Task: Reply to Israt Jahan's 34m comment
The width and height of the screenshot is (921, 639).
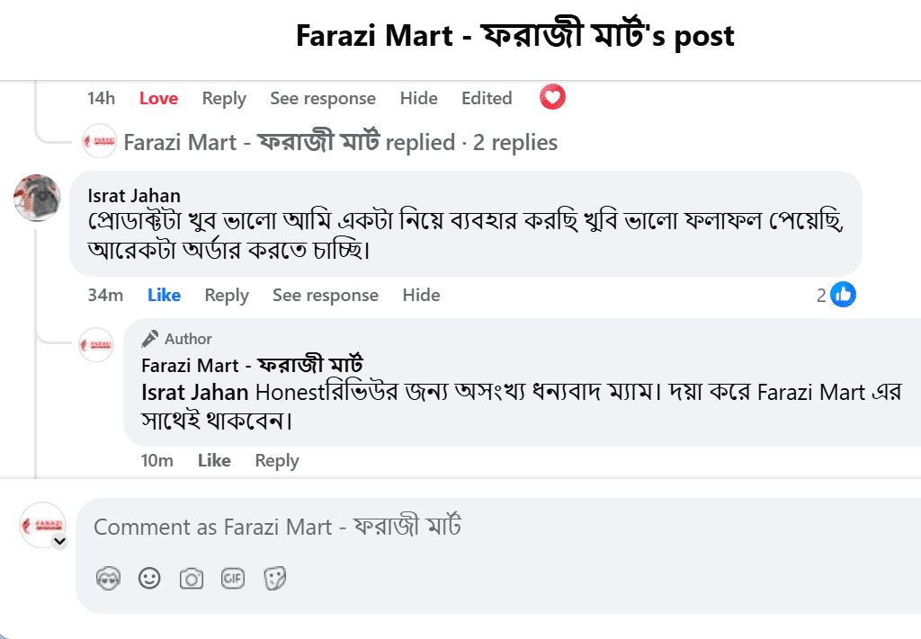Action: point(226,295)
